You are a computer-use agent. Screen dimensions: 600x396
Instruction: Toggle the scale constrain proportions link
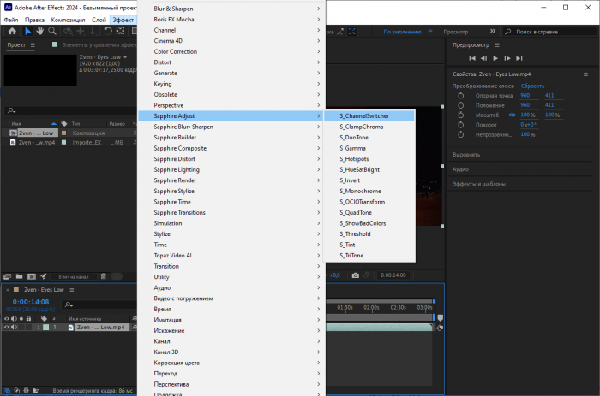[x=513, y=115]
